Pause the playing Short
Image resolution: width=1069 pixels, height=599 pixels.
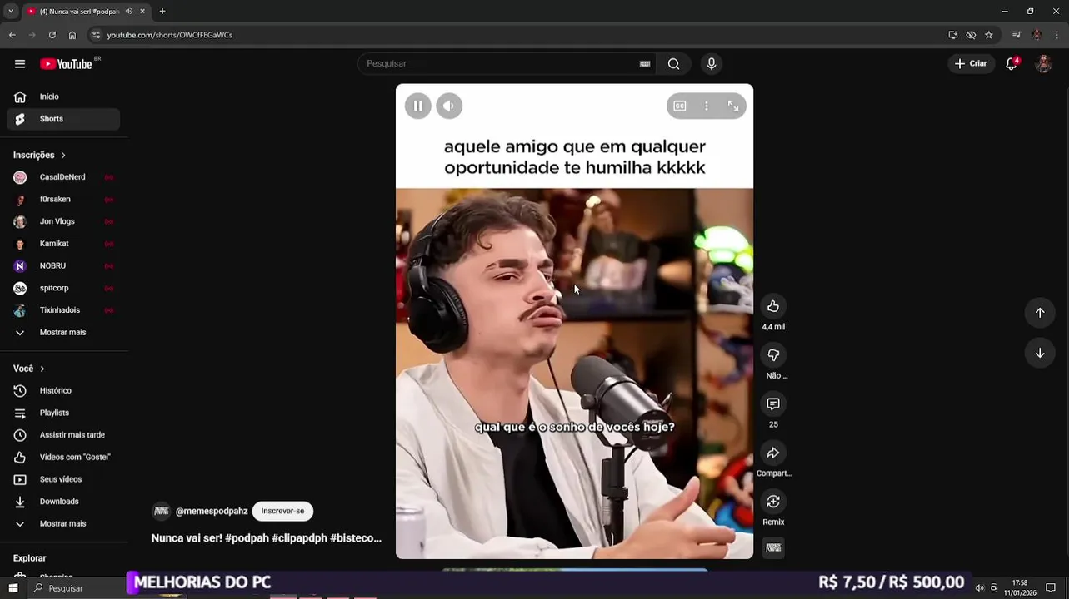418,106
